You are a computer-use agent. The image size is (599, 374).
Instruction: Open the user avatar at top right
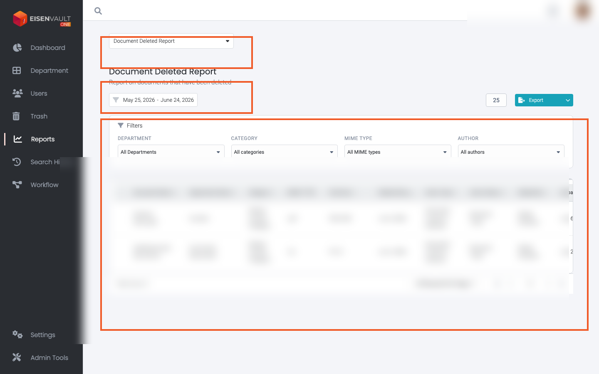pos(582,11)
